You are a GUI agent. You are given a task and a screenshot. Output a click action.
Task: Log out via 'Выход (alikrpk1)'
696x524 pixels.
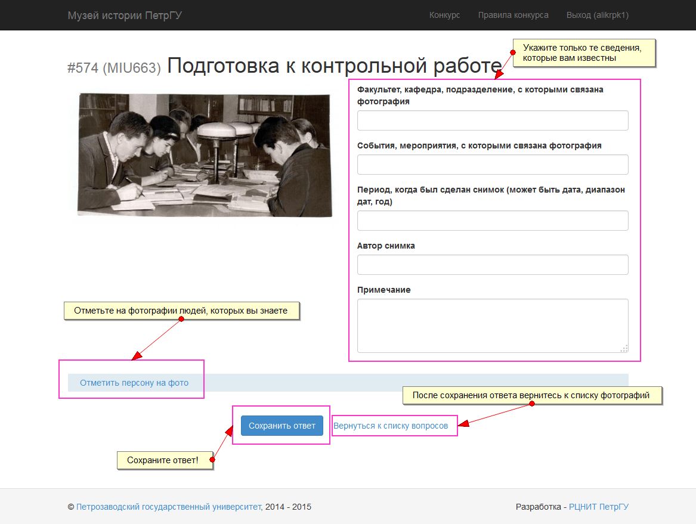[597, 15]
